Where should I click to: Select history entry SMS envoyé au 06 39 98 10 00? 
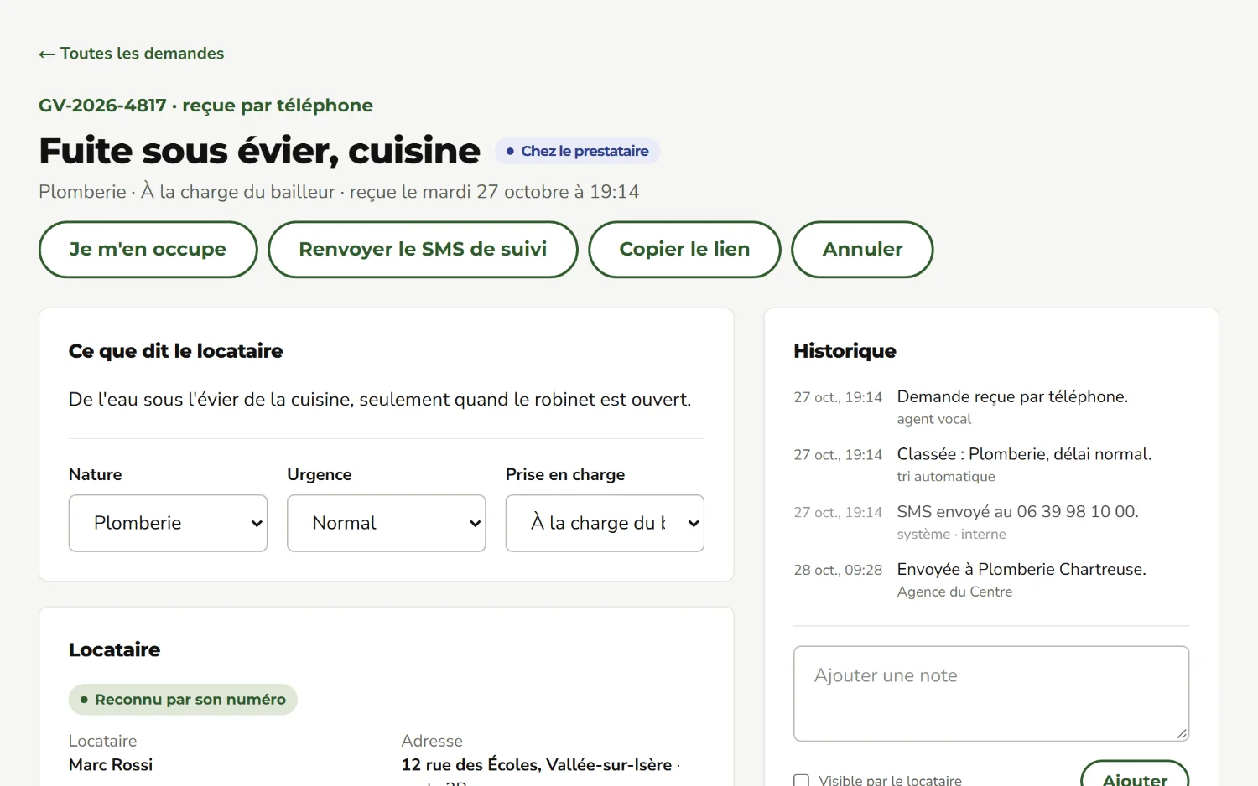point(1017,512)
